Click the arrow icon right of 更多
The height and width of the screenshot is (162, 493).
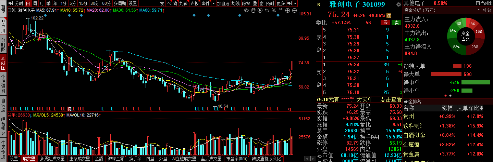coord(289,3)
